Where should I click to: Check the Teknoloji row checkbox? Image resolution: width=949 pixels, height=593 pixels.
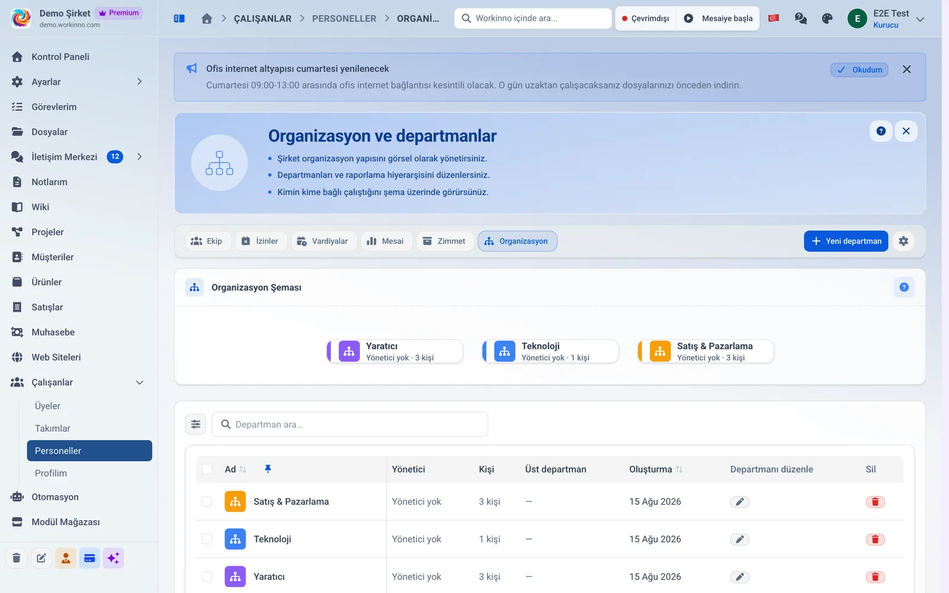[207, 539]
